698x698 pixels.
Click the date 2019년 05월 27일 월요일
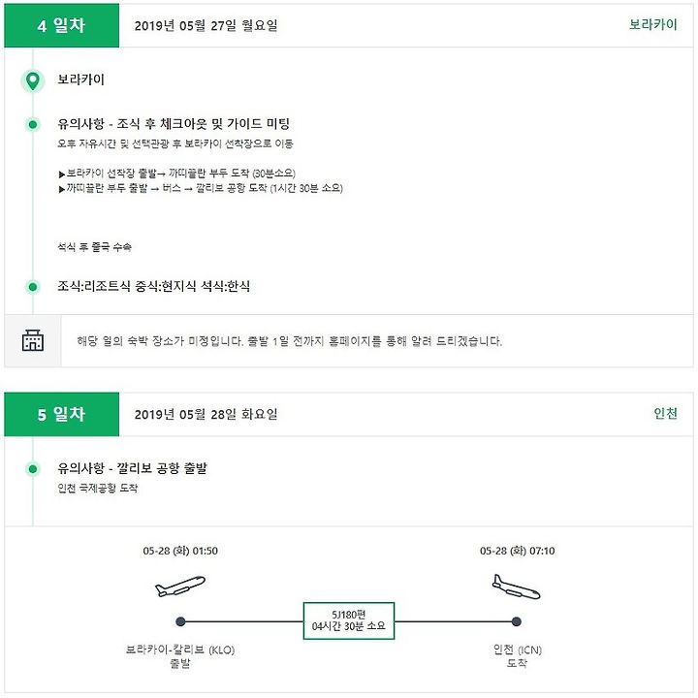pos(206,26)
